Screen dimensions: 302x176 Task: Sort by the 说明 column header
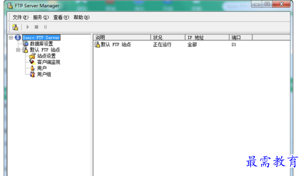pyautogui.click(x=122, y=37)
